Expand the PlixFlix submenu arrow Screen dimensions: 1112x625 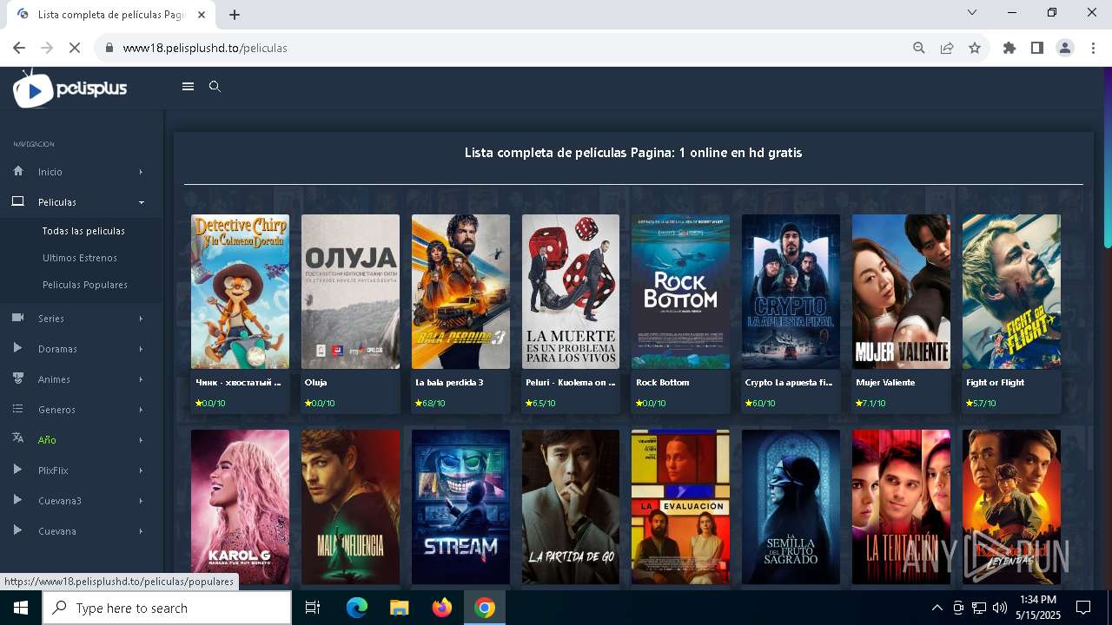(x=141, y=470)
